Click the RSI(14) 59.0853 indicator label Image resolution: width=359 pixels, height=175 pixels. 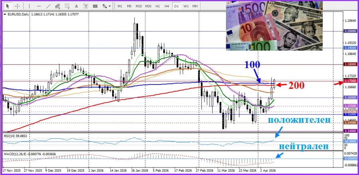tap(15, 136)
